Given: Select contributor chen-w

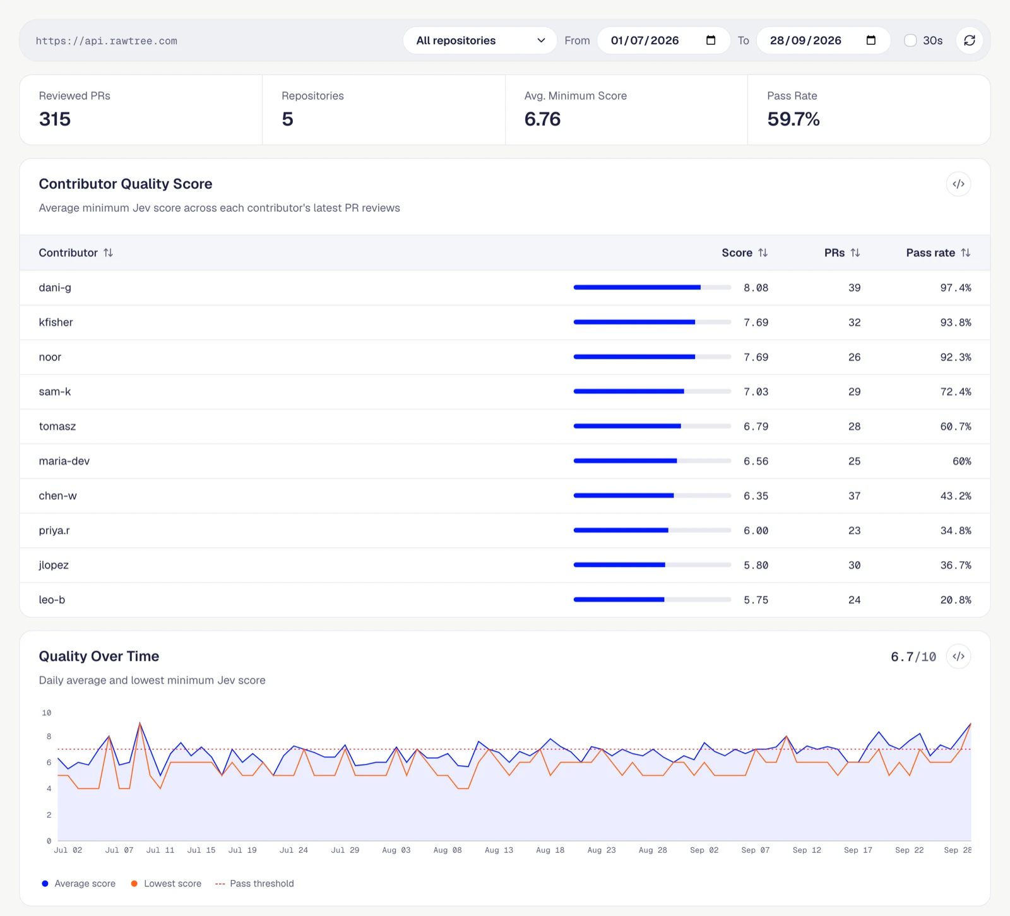Looking at the screenshot, I should 57,496.
